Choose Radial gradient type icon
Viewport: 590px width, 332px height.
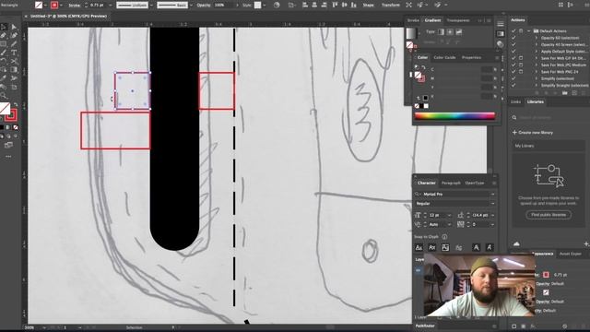click(x=450, y=32)
